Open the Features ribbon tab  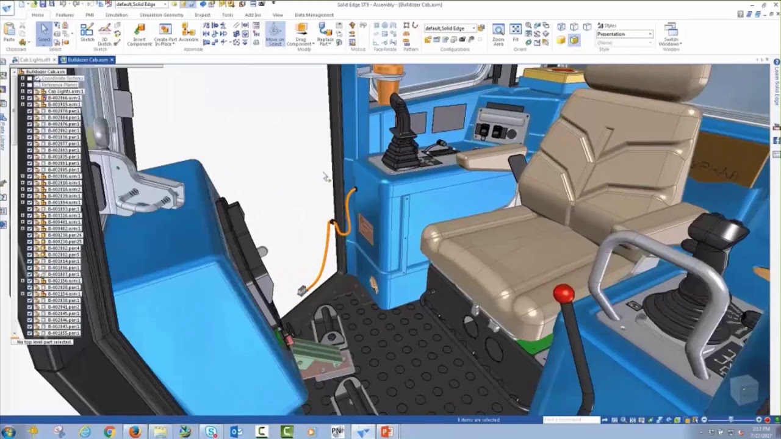[65, 15]
